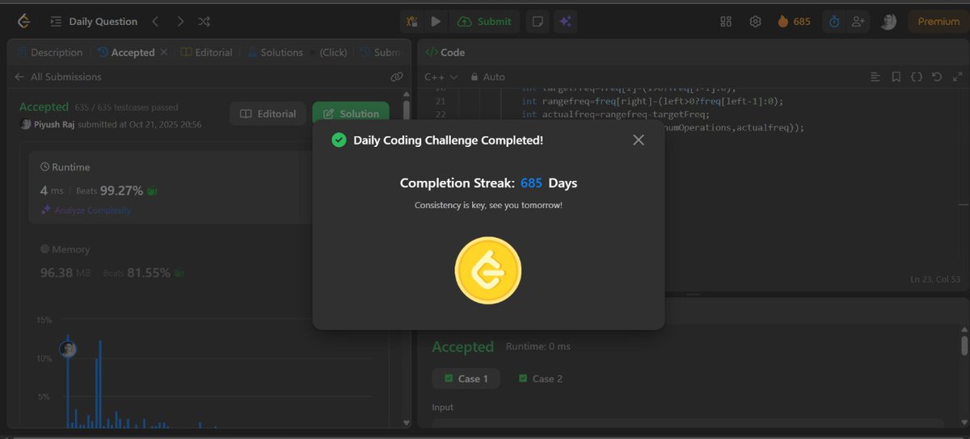The width and height of the screenshot is (970, 439).
Task: Click the LeetCode logo in top-left
Action: 25,22
